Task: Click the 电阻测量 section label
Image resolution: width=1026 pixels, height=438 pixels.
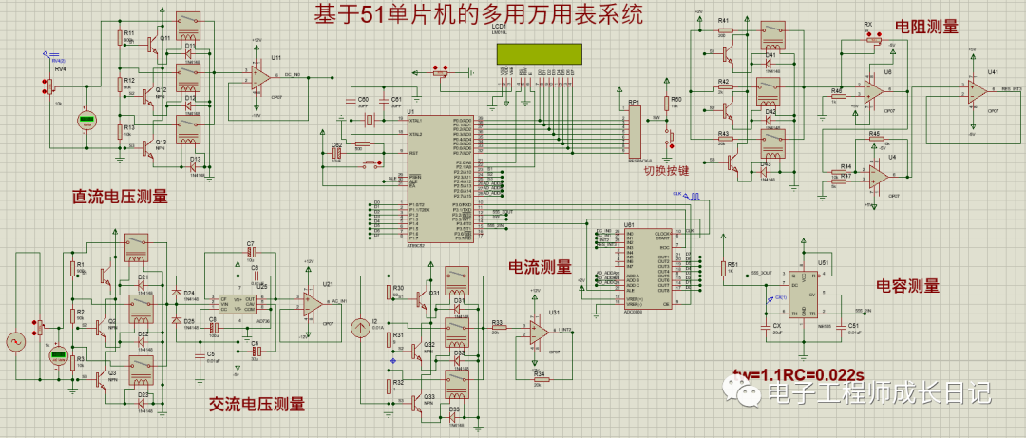Action: pyautogui.click(x=926, y=27)
